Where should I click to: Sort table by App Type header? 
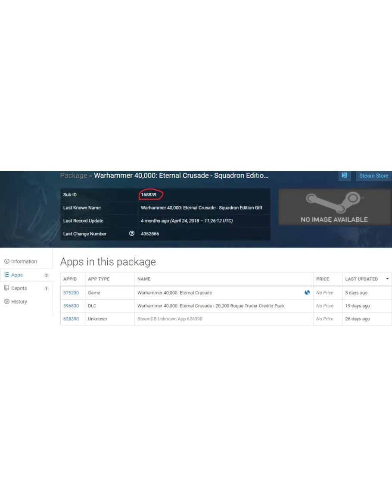pyautogui.click(x=99, y=279)
